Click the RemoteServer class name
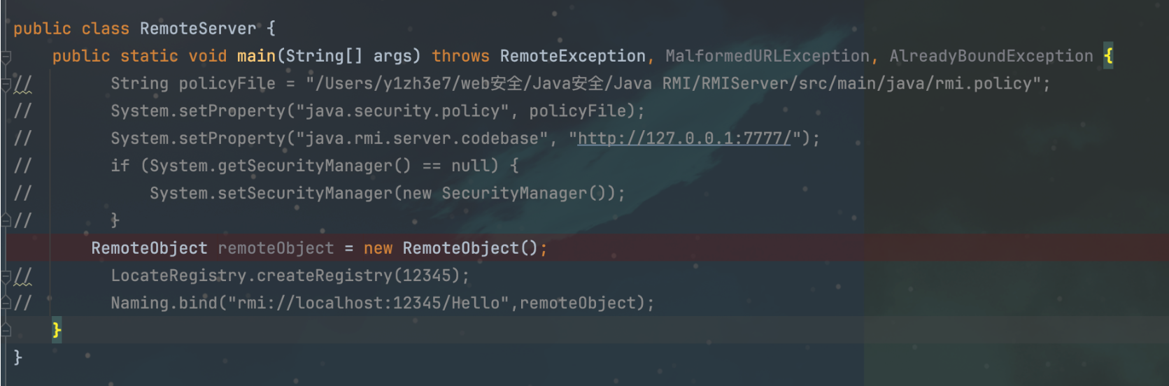Screen dimensions: 1169x386 click(198, 29)
